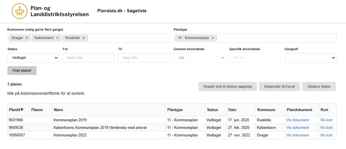Image resolution: width=346 pixels, height=149 pixels.
Task: Export results with Eksportér til Excel
Action: (279, 87)
